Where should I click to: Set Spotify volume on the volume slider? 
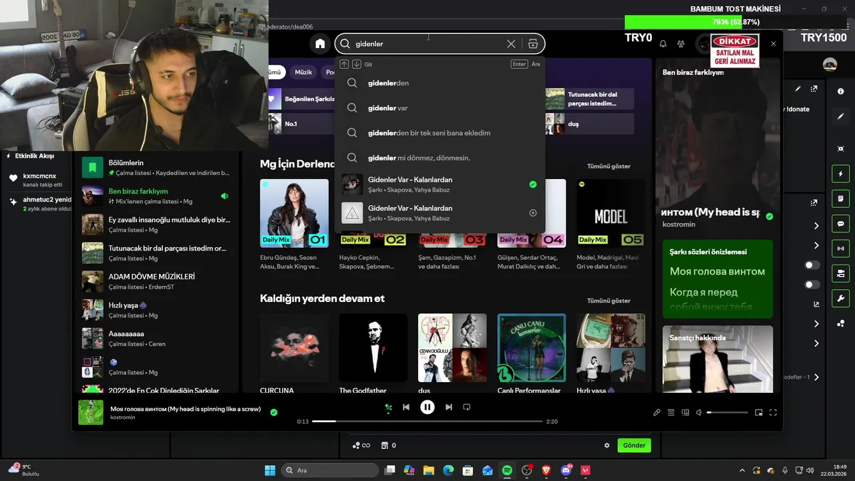(727, 413)
